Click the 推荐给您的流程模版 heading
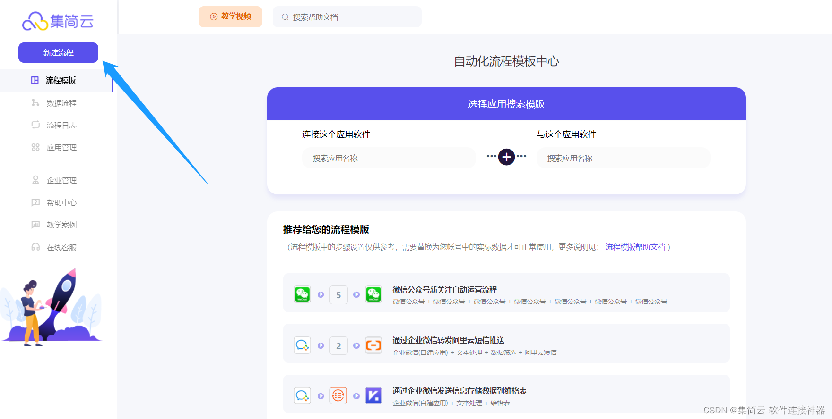 click(326, 229)
